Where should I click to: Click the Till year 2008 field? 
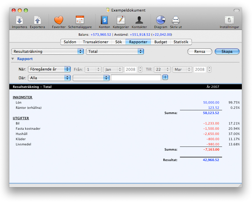coord(200,69)
